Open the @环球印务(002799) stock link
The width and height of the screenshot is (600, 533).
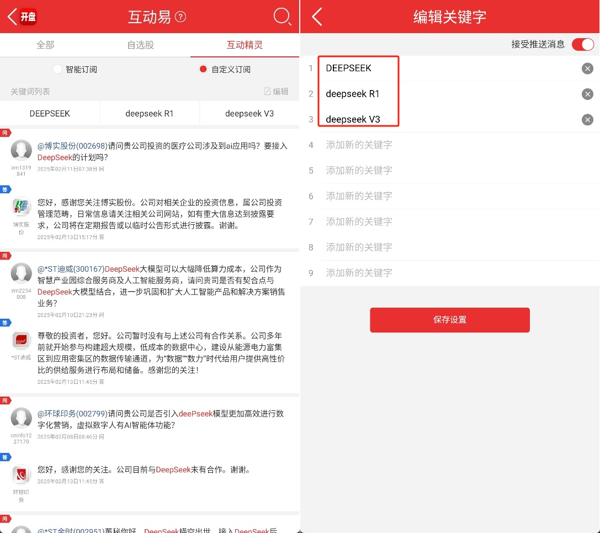(x=72, y=414)
